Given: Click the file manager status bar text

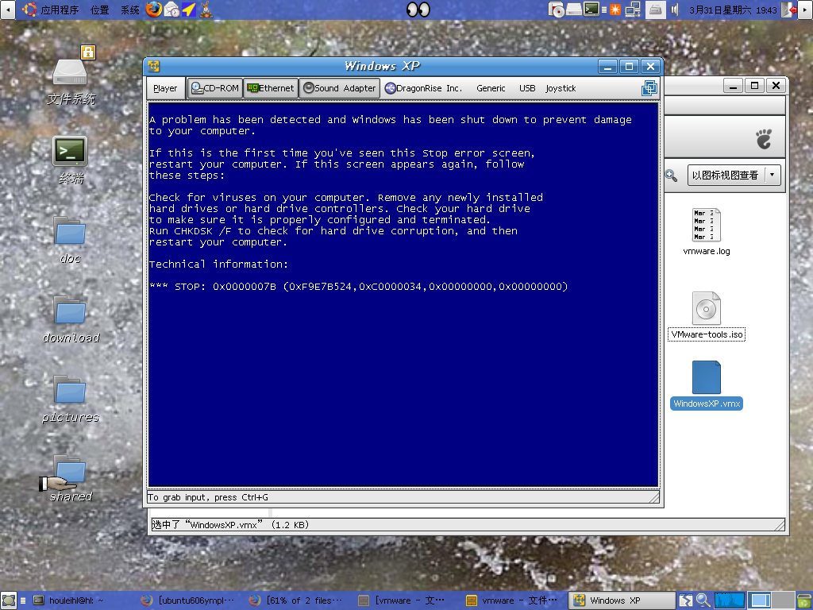Looking at the screenshot, I should pyautogui.click(x=230, y=525).
